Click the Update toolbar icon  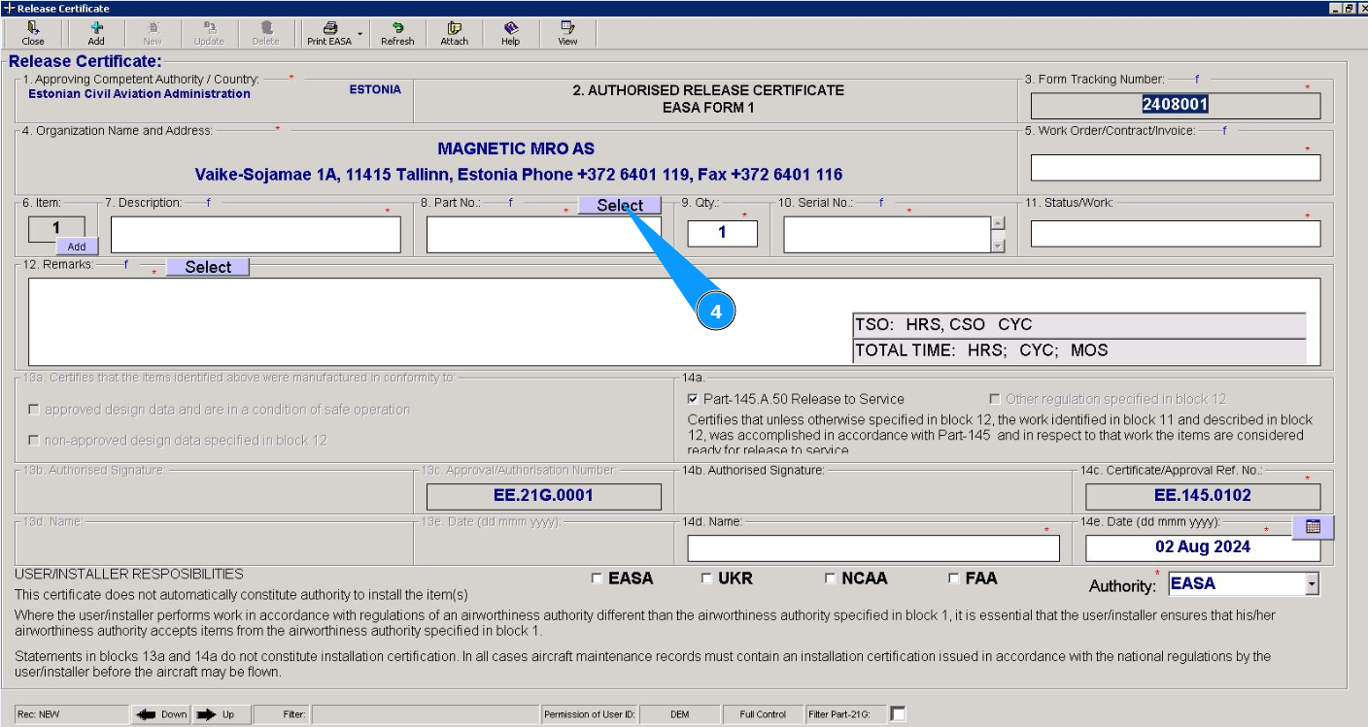click(209, 33)
